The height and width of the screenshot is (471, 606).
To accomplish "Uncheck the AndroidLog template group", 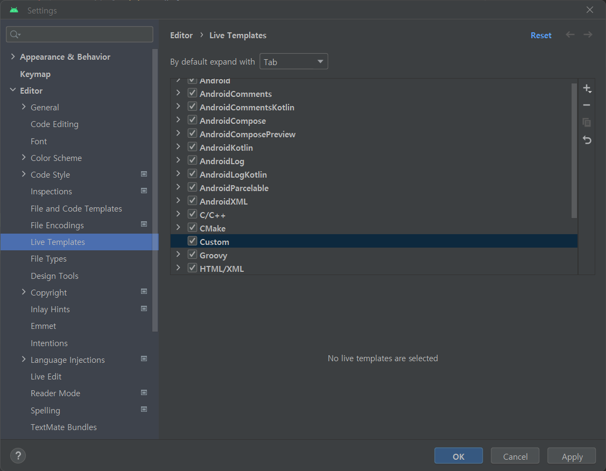I will pyautogui.click(x=193, y=160).
